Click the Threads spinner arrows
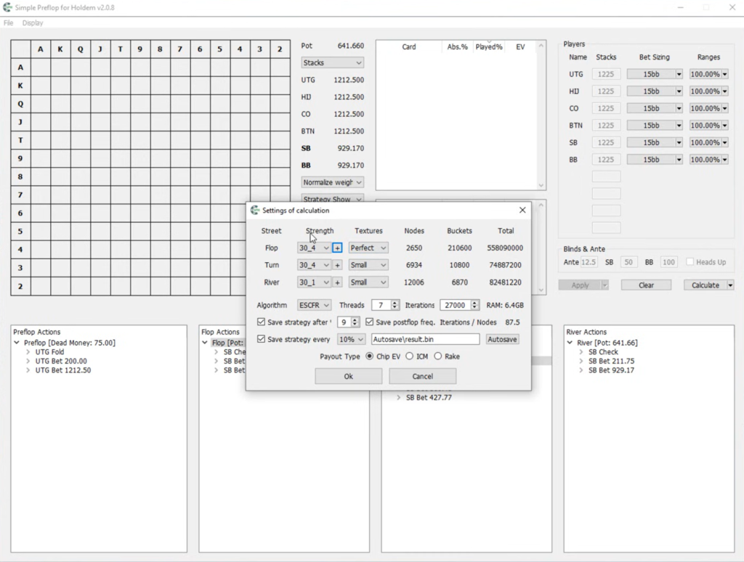The width and height of the screenshot is (744, 562). pos(395,305)
